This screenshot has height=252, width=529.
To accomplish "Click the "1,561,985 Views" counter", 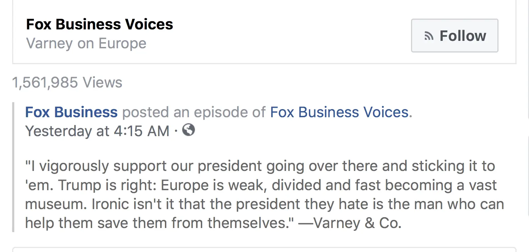I will pos(67,82).
